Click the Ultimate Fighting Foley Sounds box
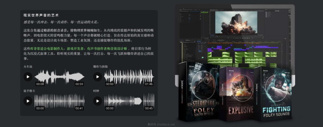323x127 pixels. tap(273, 94)
